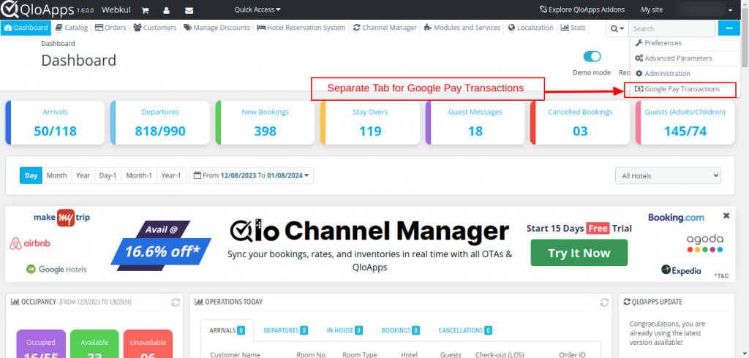
Task: Open the Stay Overs 119 card
Action: [x=370, y=123]
